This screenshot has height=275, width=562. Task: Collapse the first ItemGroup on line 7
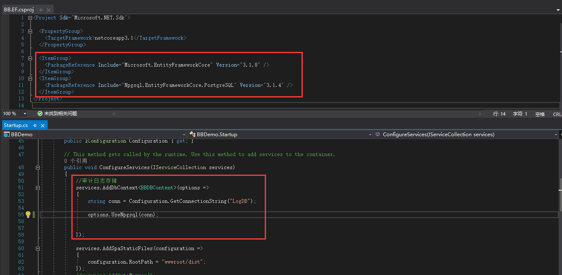tap(30, 58)
